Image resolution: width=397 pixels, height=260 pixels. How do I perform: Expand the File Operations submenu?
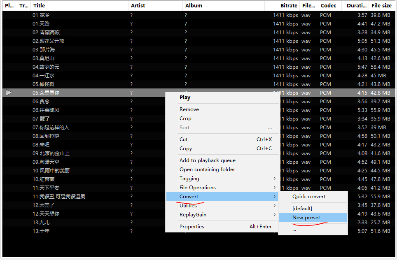198,188
